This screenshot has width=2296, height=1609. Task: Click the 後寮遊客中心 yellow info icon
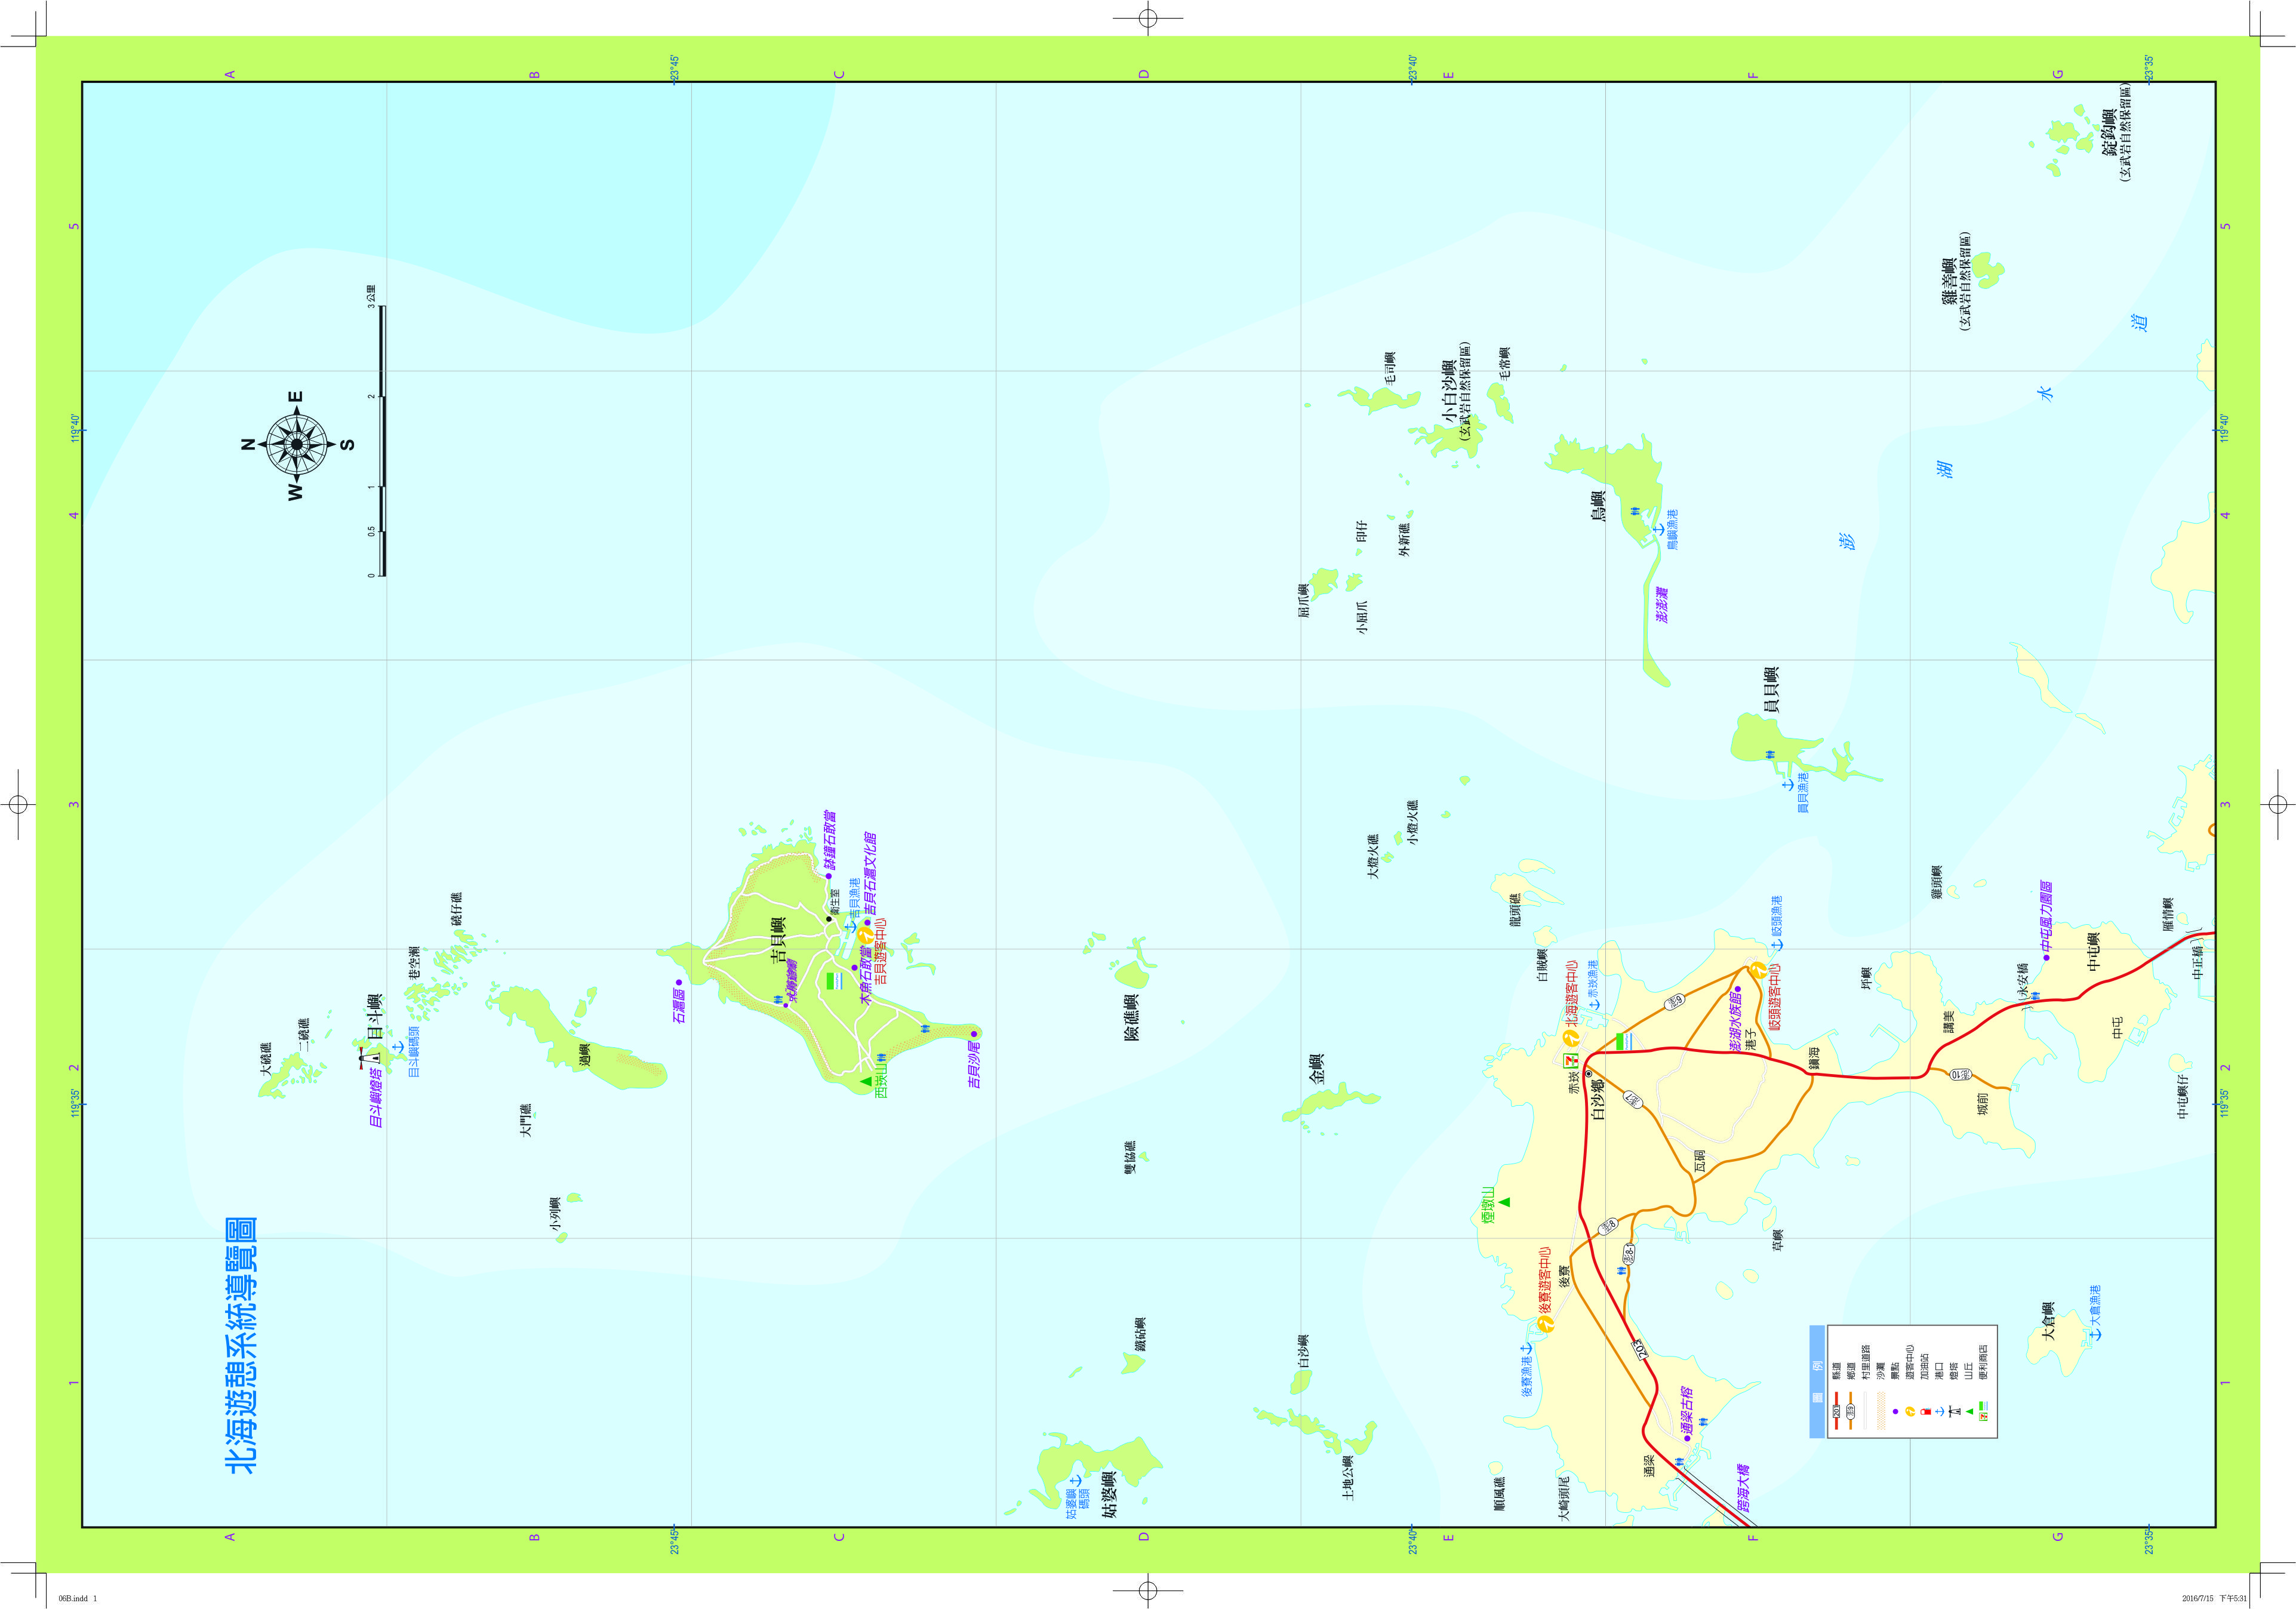click(1547, 1325)
